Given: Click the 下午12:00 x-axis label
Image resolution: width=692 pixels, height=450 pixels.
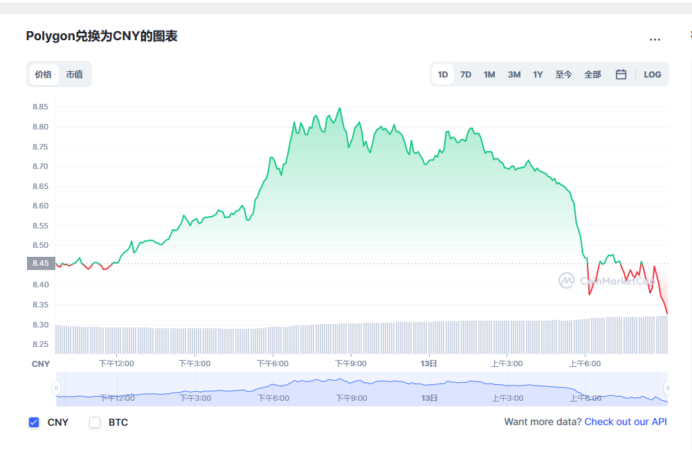Looking at the screenshot, I should 116,363.
